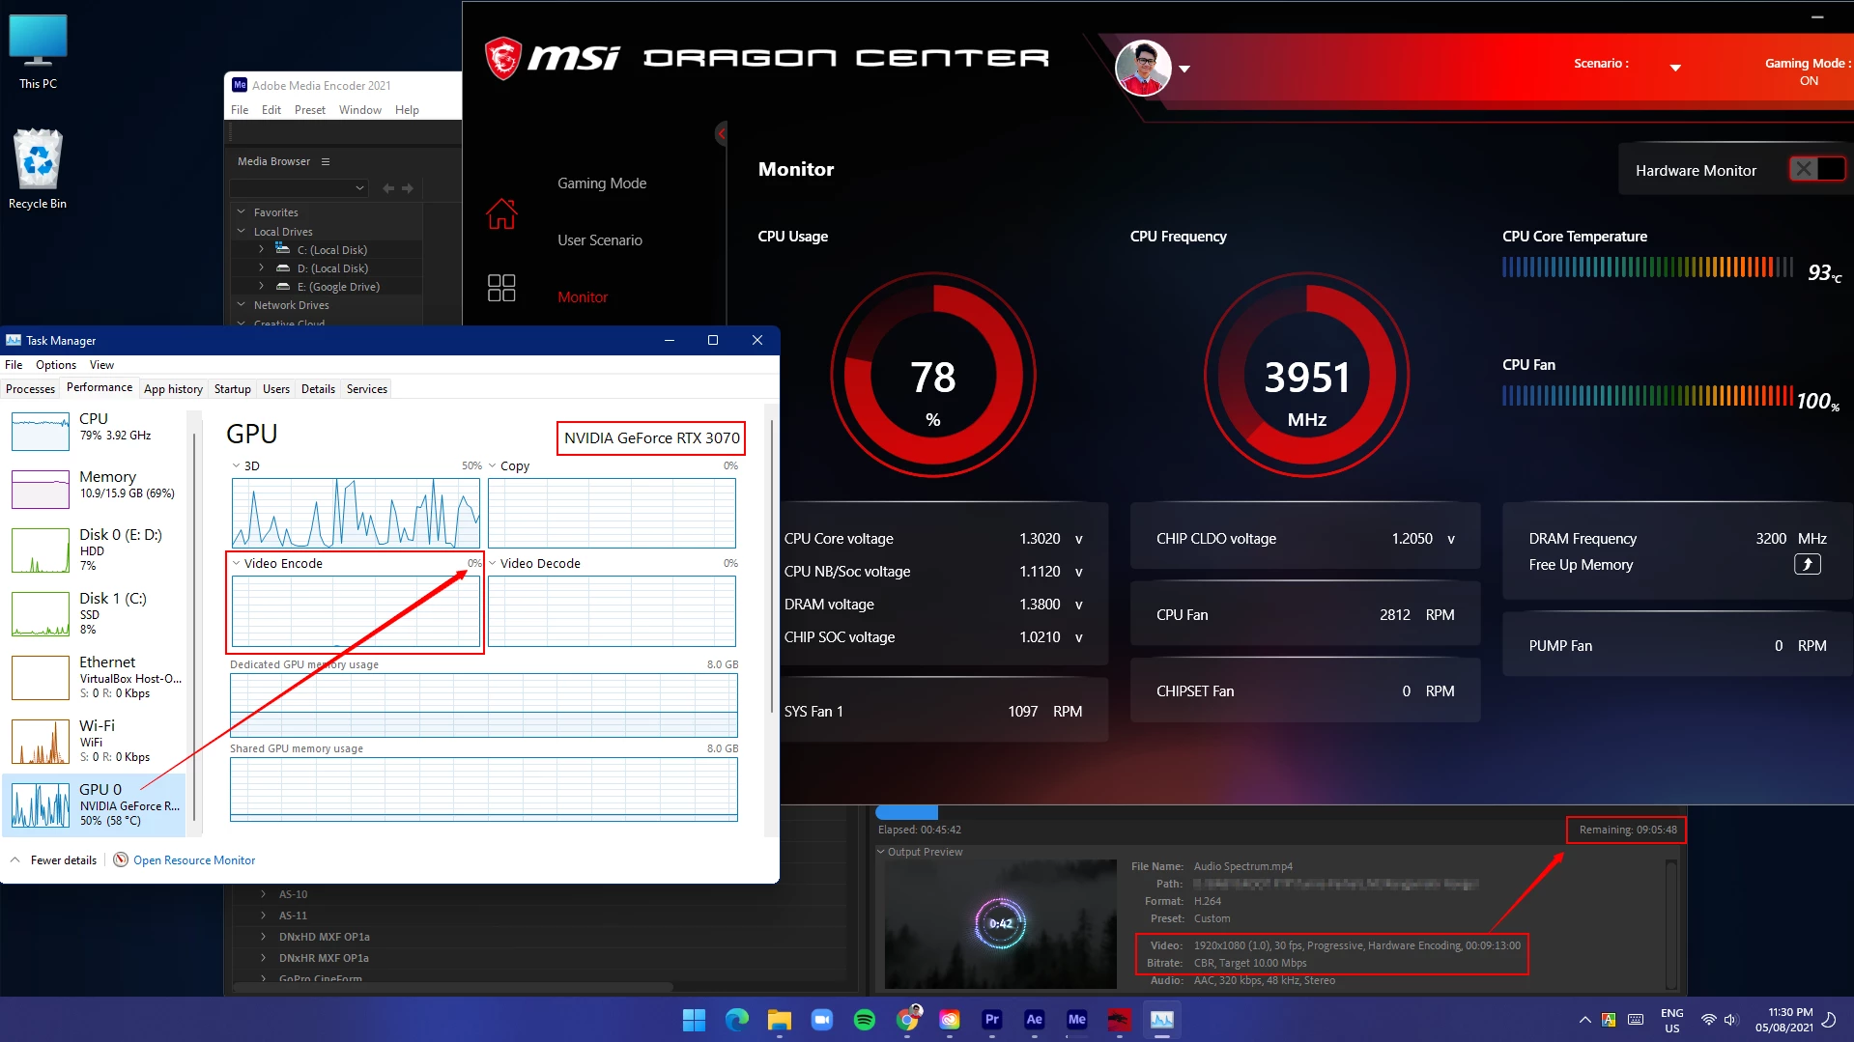Open After Effects from taskbar
Screen dimensions: 1854x1042
click(x=1034, y=1020)
